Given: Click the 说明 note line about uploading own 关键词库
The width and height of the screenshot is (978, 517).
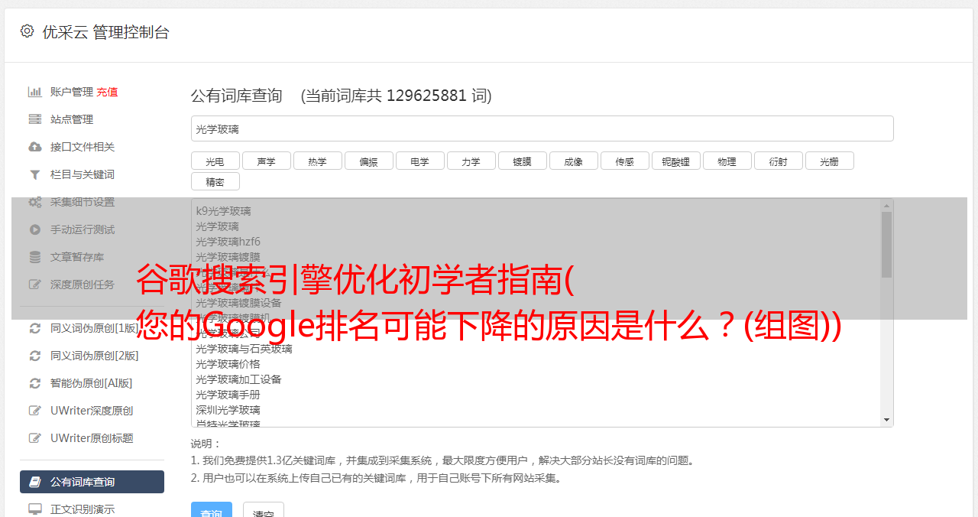Looking at the screenshot, I should click(377, 478).
